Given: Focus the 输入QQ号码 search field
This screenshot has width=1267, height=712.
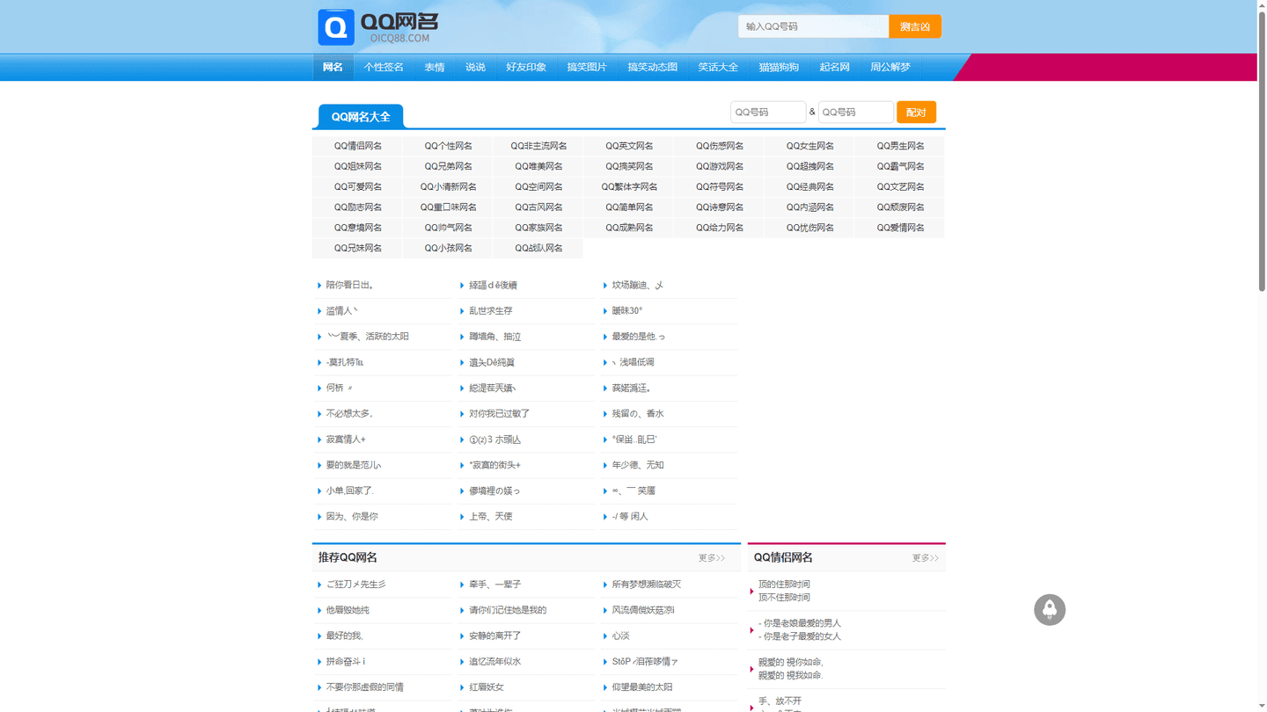Looking at the screenshot, I should (x=814, y=26).
